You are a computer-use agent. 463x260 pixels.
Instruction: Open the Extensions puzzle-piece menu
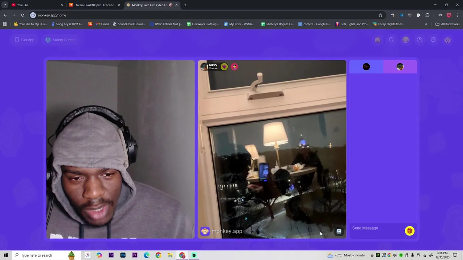tap(427, 15)
